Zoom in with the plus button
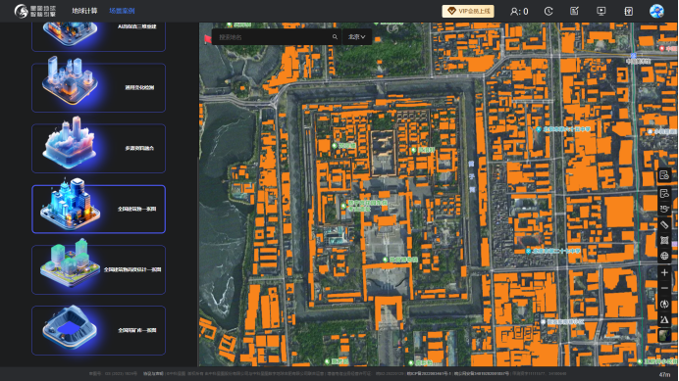 click(664, 272)
